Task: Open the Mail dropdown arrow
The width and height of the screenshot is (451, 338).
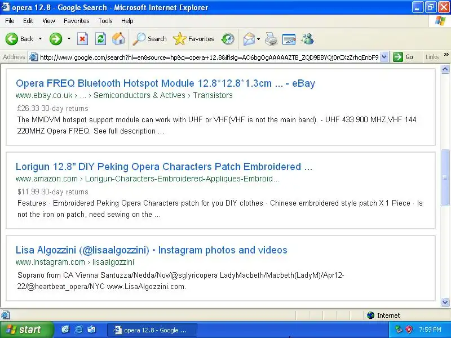Action: coord(258,39)
